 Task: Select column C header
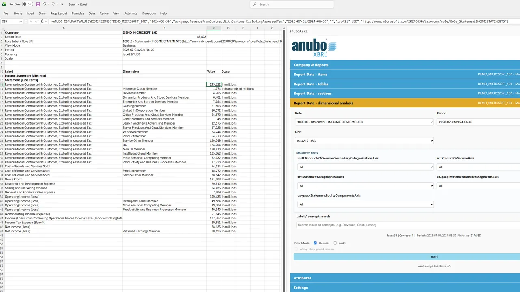(214, 28)
